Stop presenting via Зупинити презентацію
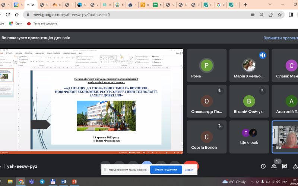The width and height of the screenshot is (298, 186). tap(281, 38)
